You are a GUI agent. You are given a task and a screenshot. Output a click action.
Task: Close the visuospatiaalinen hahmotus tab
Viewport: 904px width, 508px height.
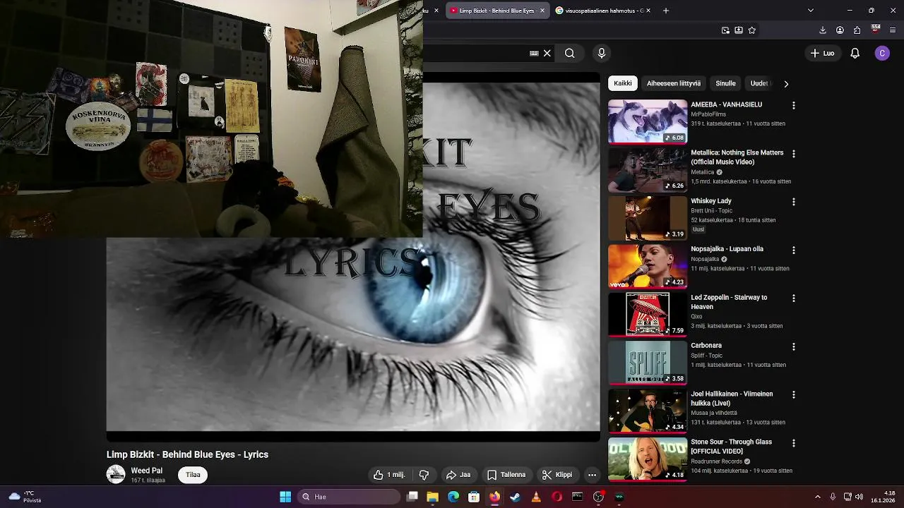click(x=648, y=11)
